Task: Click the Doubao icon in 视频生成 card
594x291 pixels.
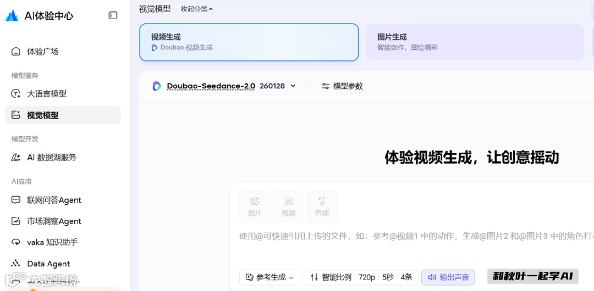Action: tap(154, 48)
